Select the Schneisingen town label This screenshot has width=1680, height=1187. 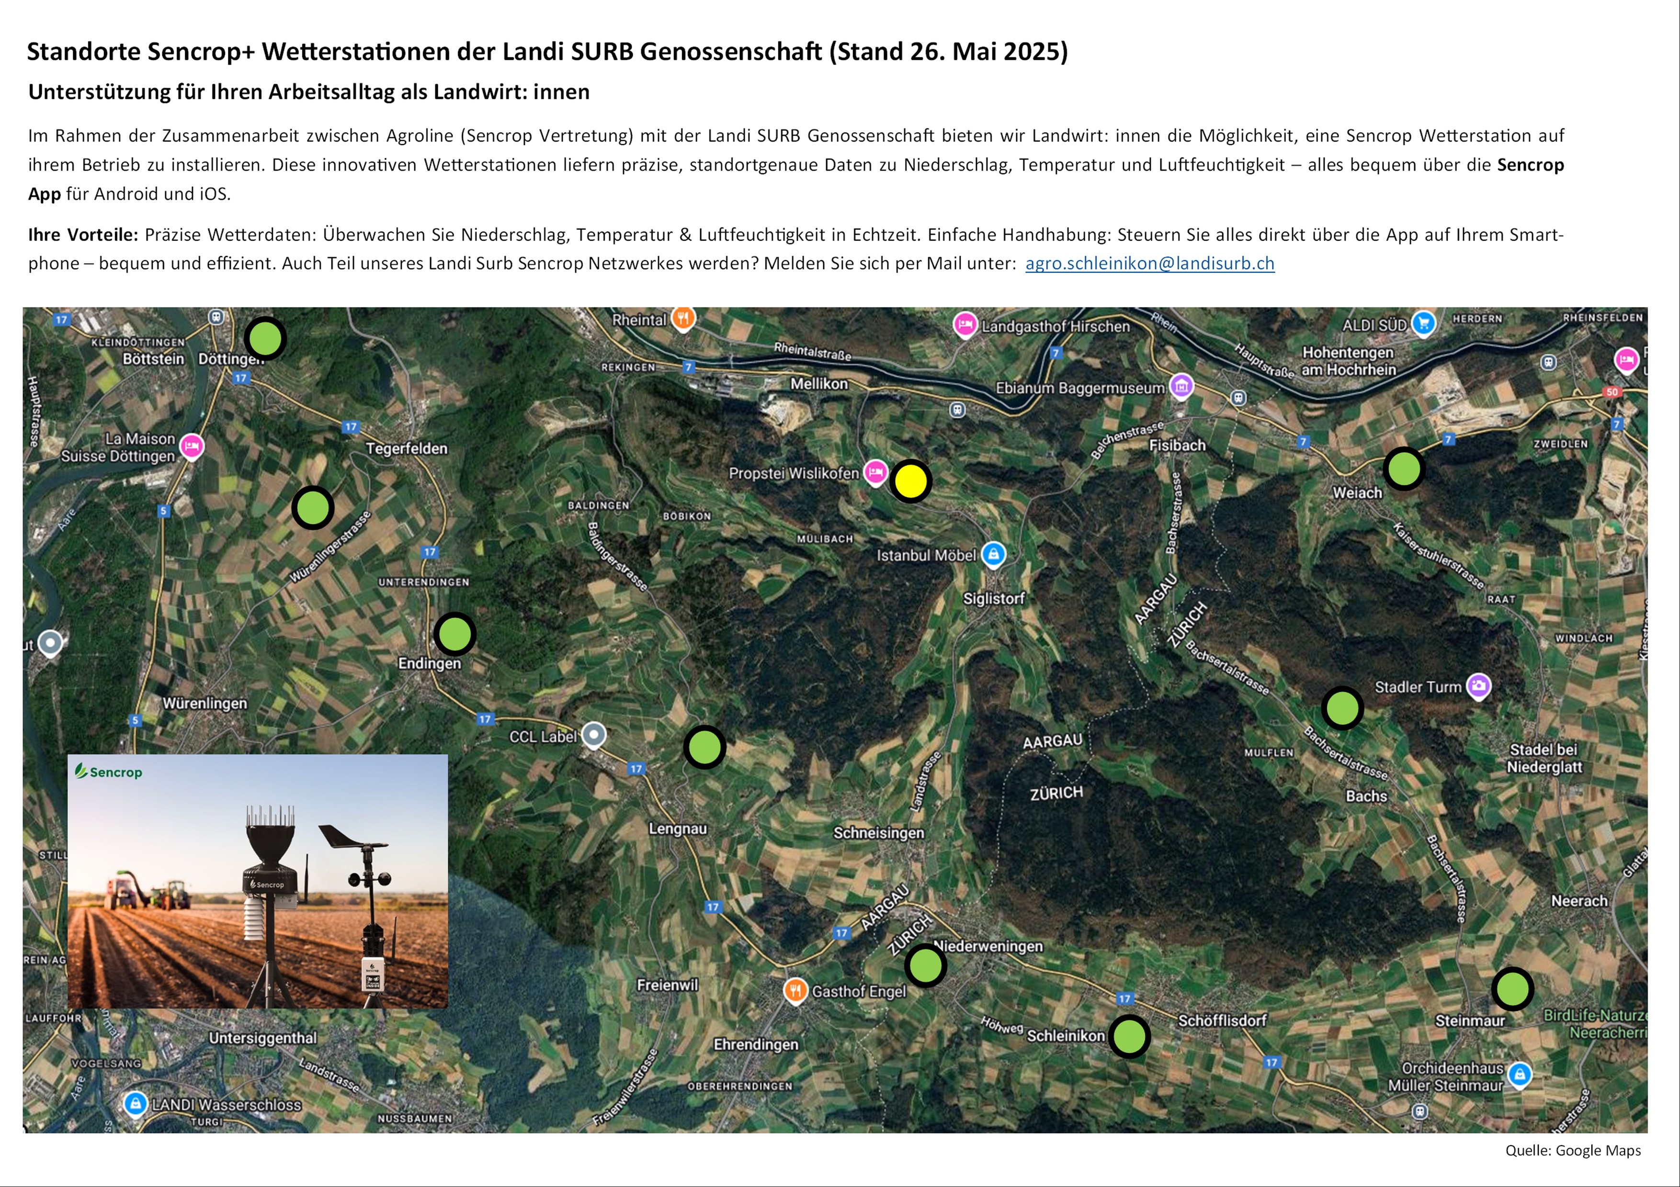coord(879,832)
